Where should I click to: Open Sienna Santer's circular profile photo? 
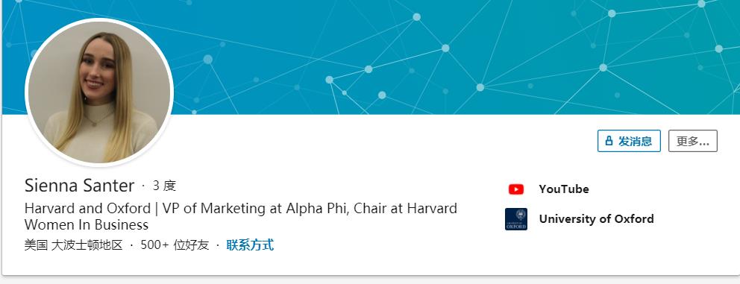pos(99,92)
